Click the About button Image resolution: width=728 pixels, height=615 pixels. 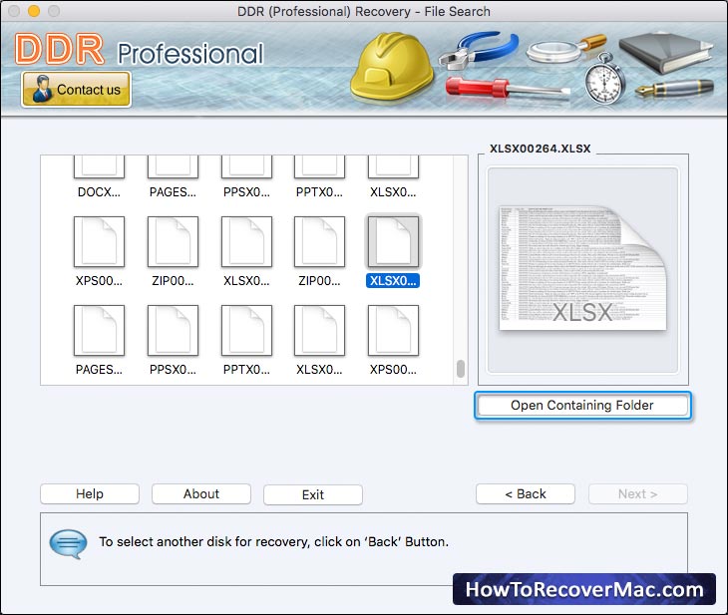[x=201, y=493]
